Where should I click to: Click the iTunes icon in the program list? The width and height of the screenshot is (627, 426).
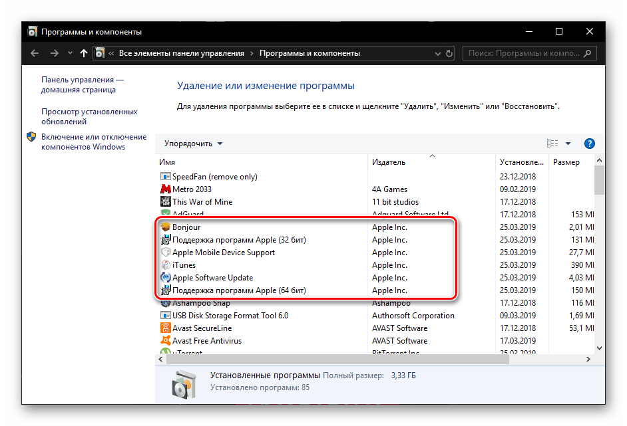pos(166,265)
